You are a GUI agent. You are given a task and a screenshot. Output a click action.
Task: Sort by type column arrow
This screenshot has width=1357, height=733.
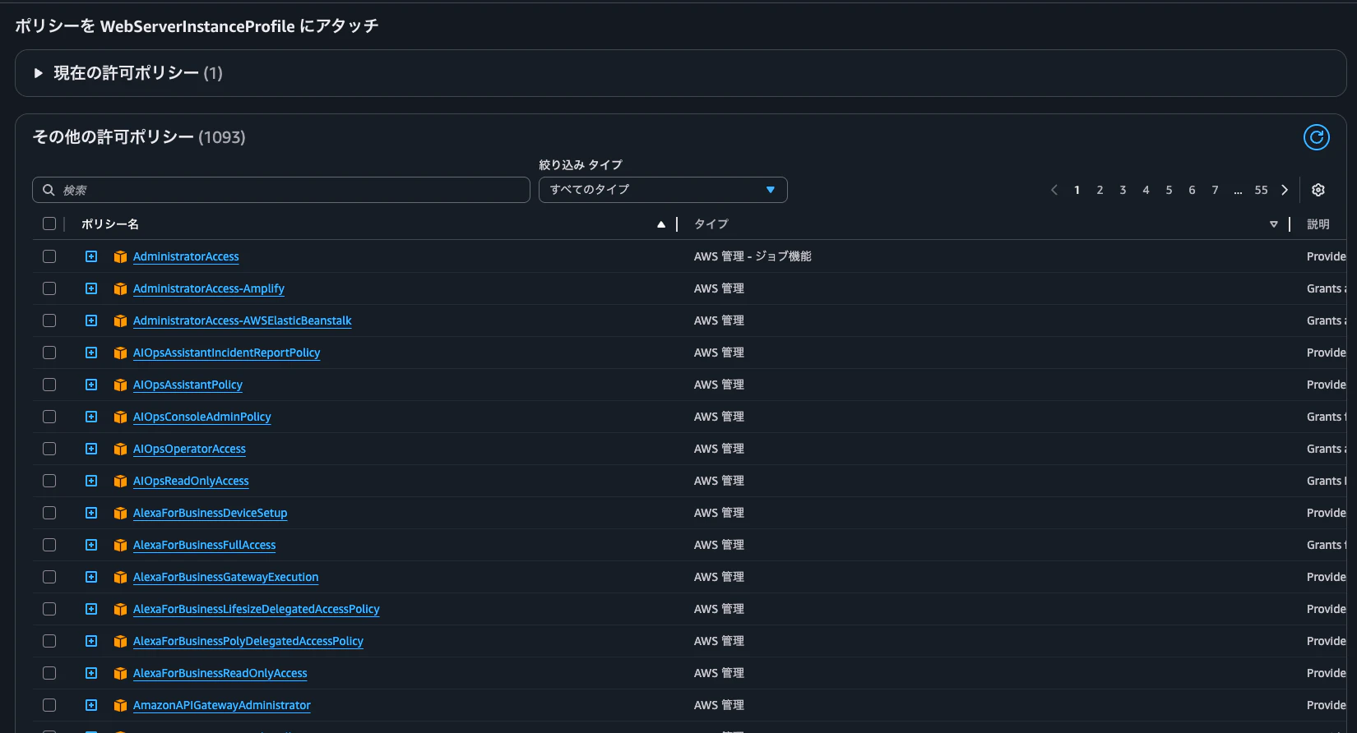coord(1274,224)
